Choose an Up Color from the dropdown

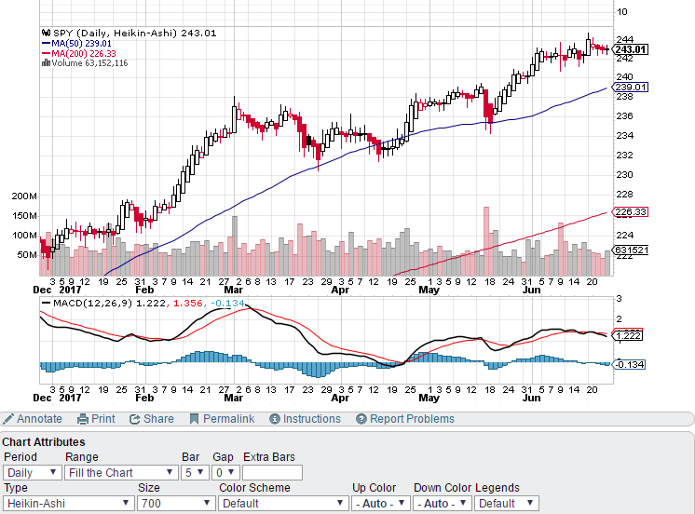380,503
